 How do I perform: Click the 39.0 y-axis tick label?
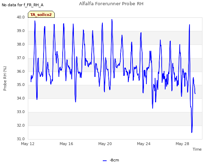point(21,31)
